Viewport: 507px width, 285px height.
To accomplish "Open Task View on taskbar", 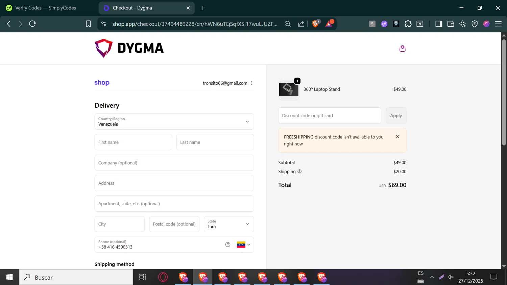I will [x=143, y=277].
